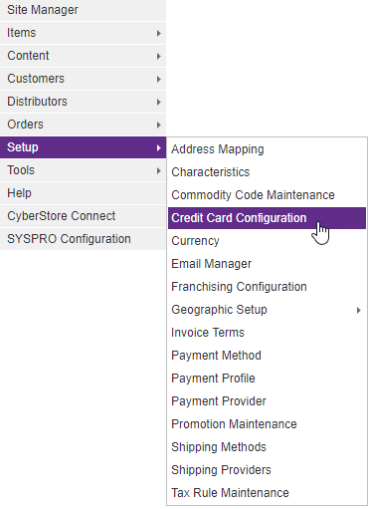Viewport: 370px width, 509px height.
Task: Open SYSPRO Configuration
Action: click(83, 239)
